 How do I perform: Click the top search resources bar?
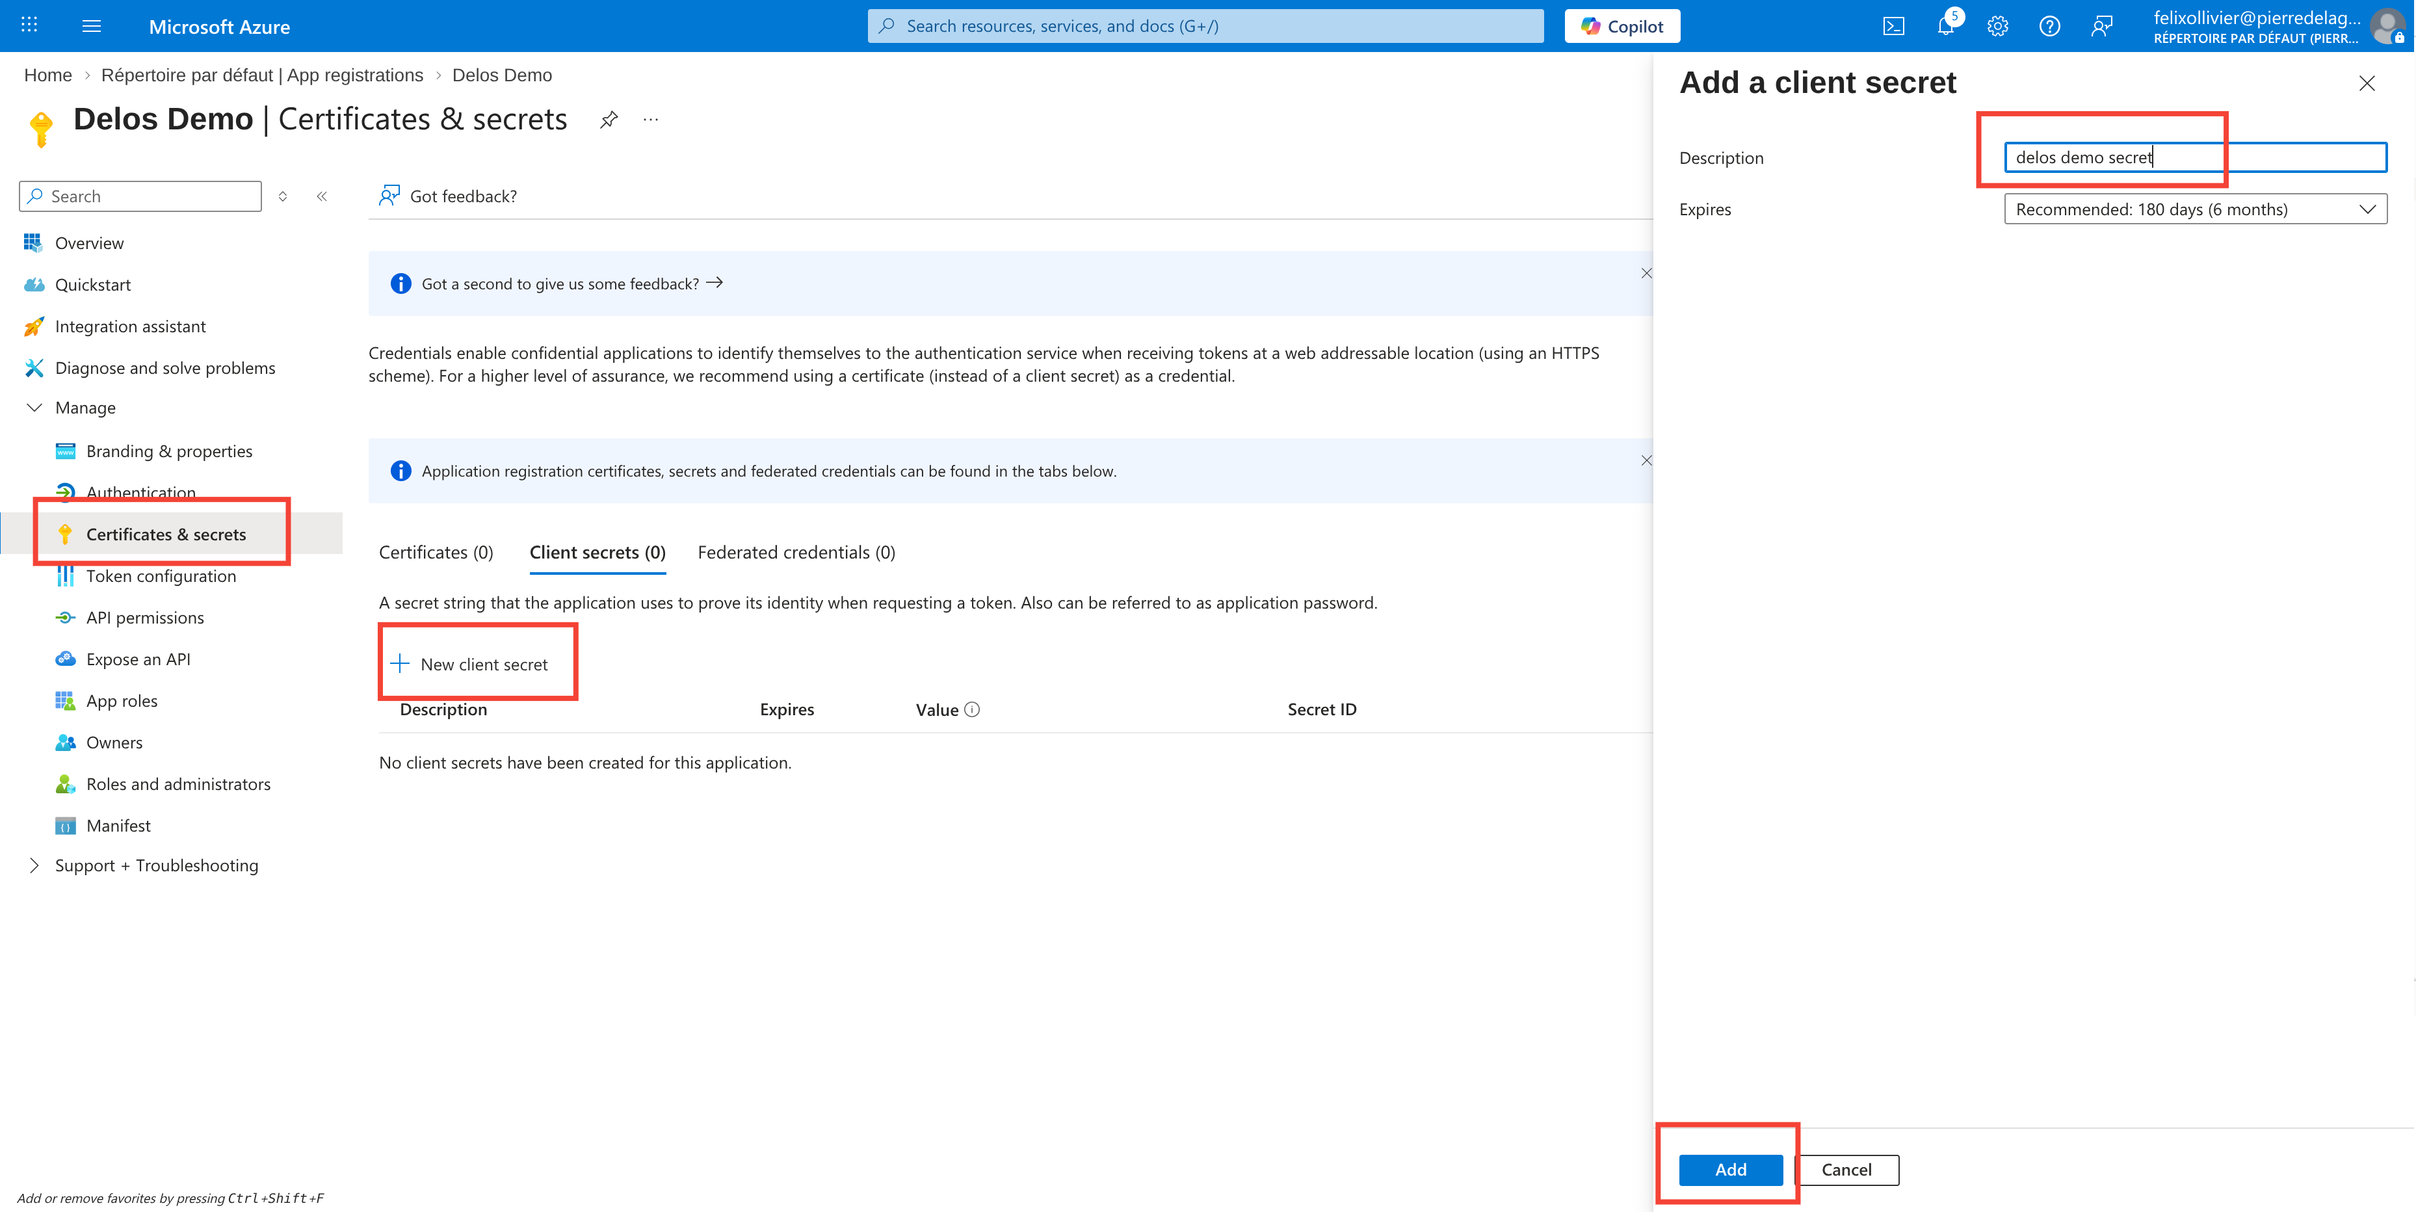pos(1205,26)
